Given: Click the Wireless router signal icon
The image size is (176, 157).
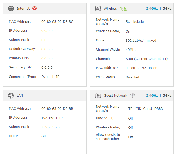Looking at the screenshot, I should 98,8.
